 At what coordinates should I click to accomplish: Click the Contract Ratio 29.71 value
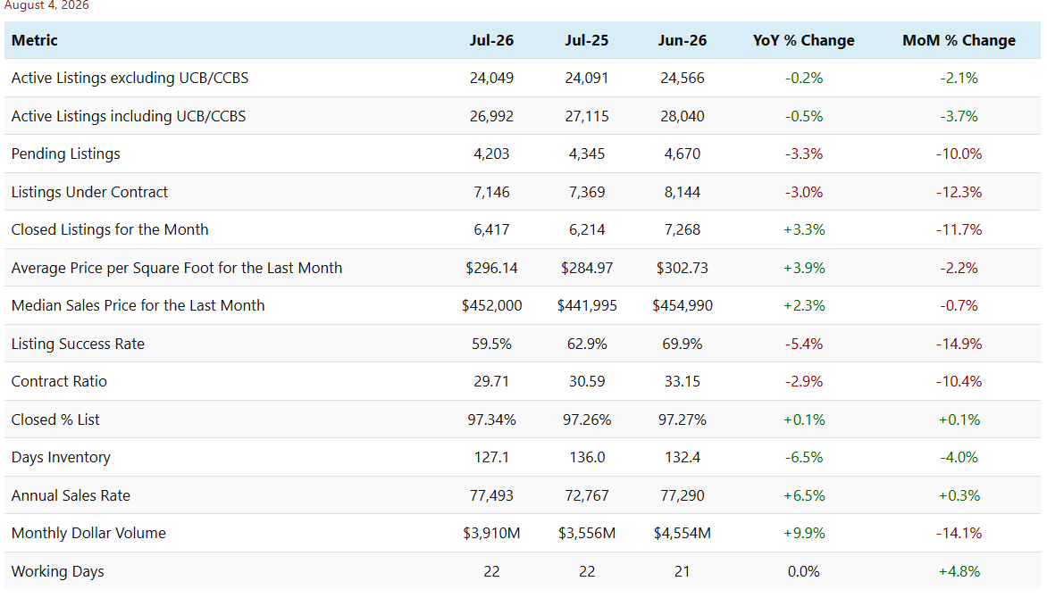pos(491,382)
